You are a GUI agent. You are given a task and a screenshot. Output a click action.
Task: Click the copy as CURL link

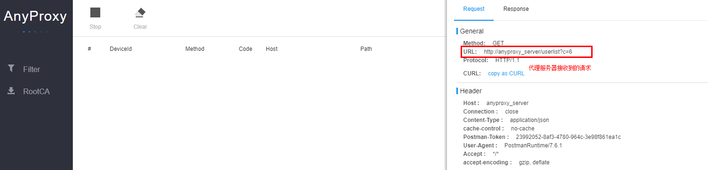click(x=506, y=73)
